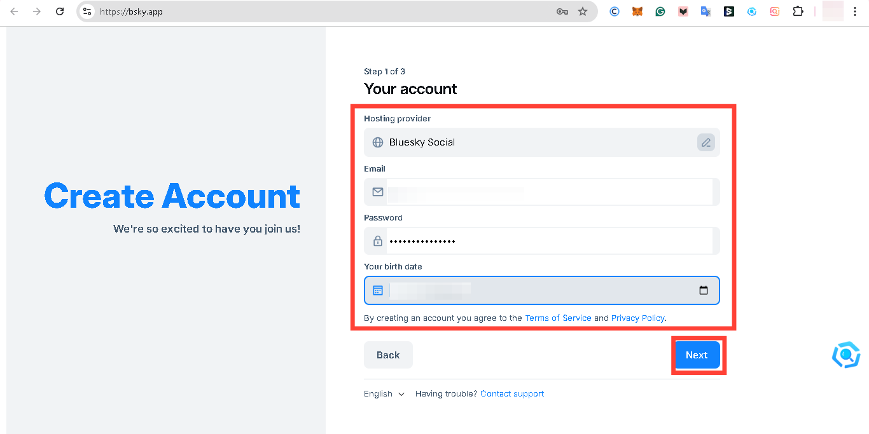869x434 pixels.
Task: Open the MetaMask extension
Action: tap(637, 11)
